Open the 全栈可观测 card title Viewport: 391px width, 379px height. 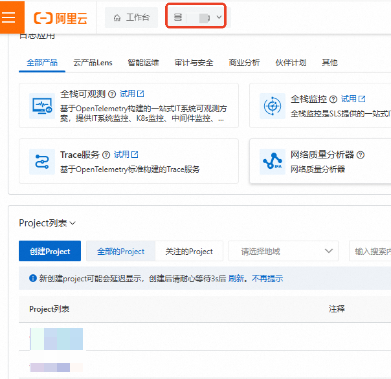coord(83,94)
